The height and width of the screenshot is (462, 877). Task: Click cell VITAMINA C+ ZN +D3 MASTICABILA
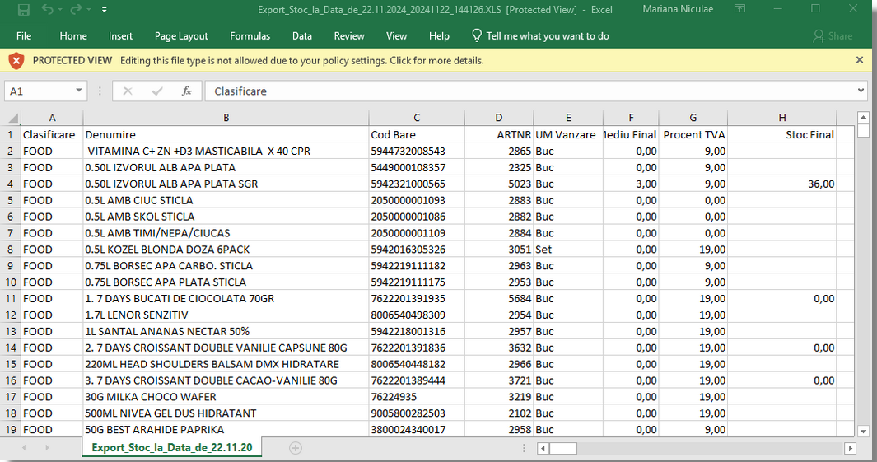coord(226,151)
